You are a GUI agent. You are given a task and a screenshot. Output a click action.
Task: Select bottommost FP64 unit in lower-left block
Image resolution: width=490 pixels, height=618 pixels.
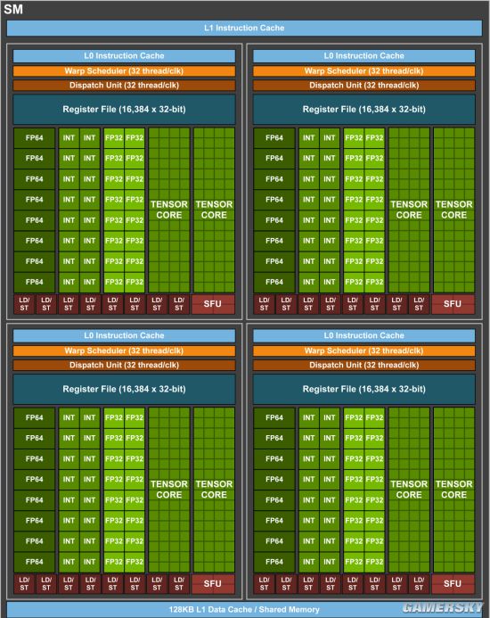pos(34,562)
